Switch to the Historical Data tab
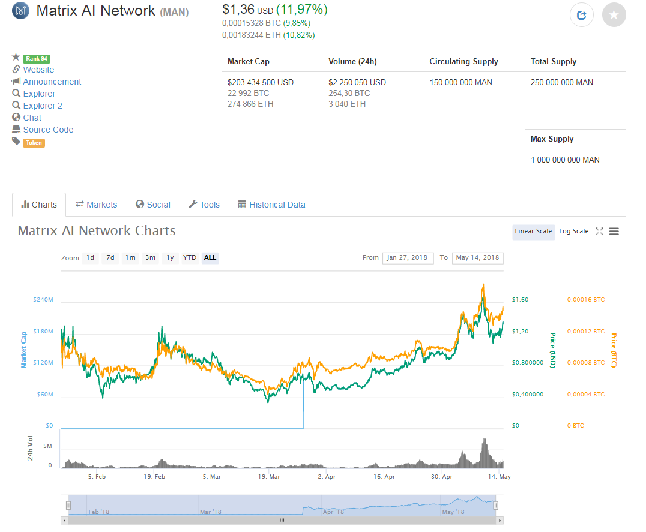This screenshot has height=532, width=646. 271,205
